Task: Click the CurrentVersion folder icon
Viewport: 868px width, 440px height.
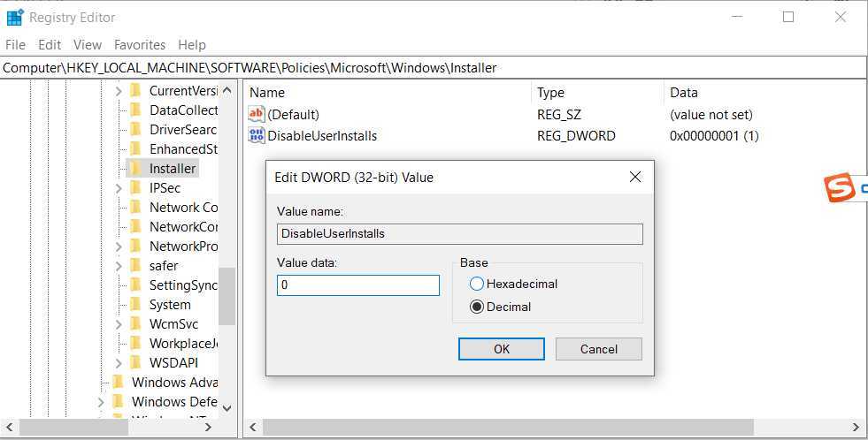Action: (x=135, y=90)
